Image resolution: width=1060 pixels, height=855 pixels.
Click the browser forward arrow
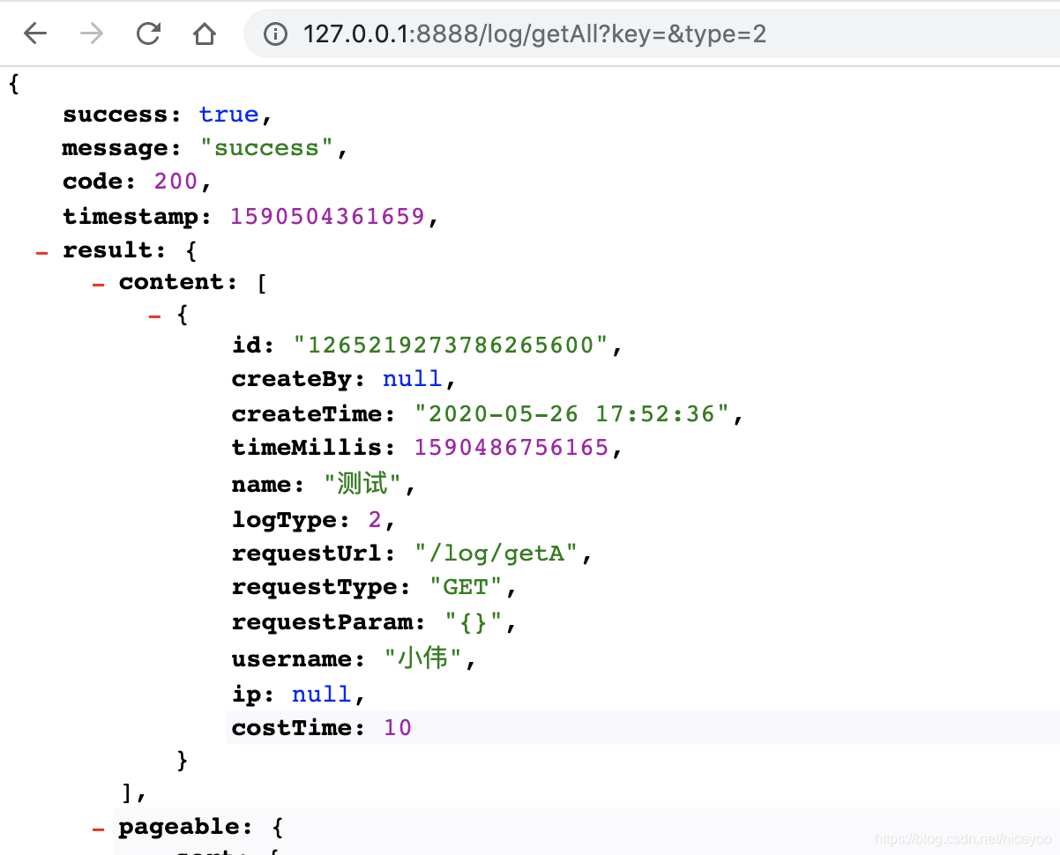[92, 34]
